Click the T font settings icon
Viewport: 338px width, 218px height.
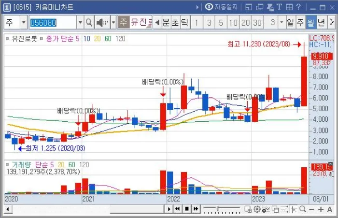click(x=280, y=7)
